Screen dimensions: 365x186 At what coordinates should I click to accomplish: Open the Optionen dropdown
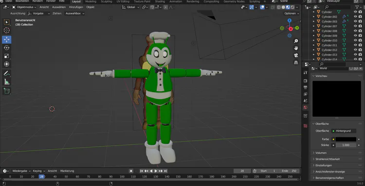[292, 14]
